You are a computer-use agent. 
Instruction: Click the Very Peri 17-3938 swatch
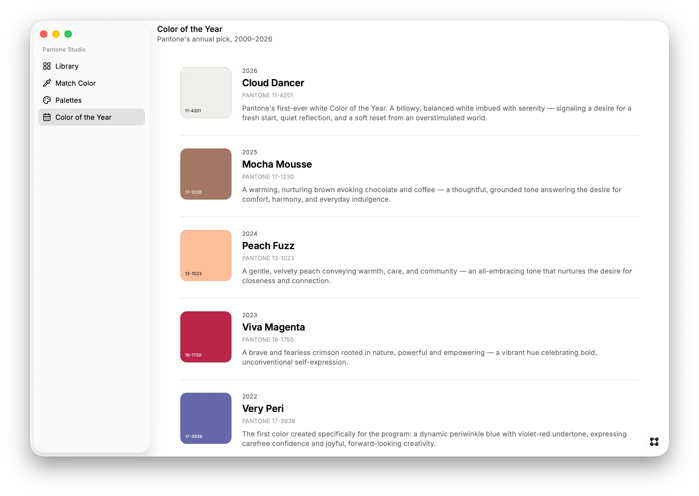coord(206,418)
